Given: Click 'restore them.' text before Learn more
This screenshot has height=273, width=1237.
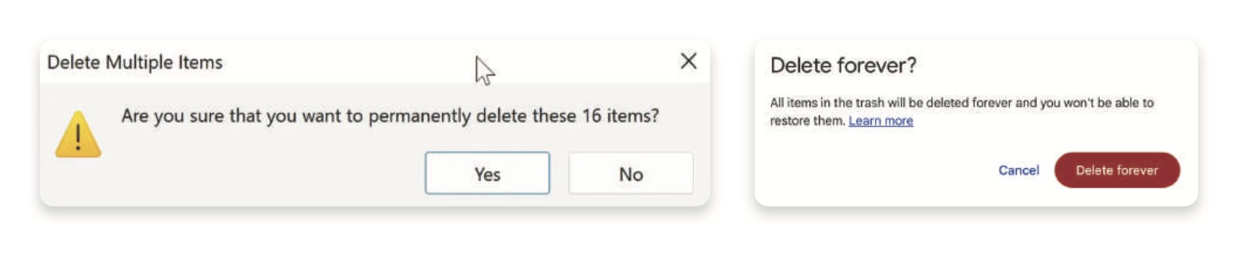Looking at the screenshot, I should click(x=807, y=120).
